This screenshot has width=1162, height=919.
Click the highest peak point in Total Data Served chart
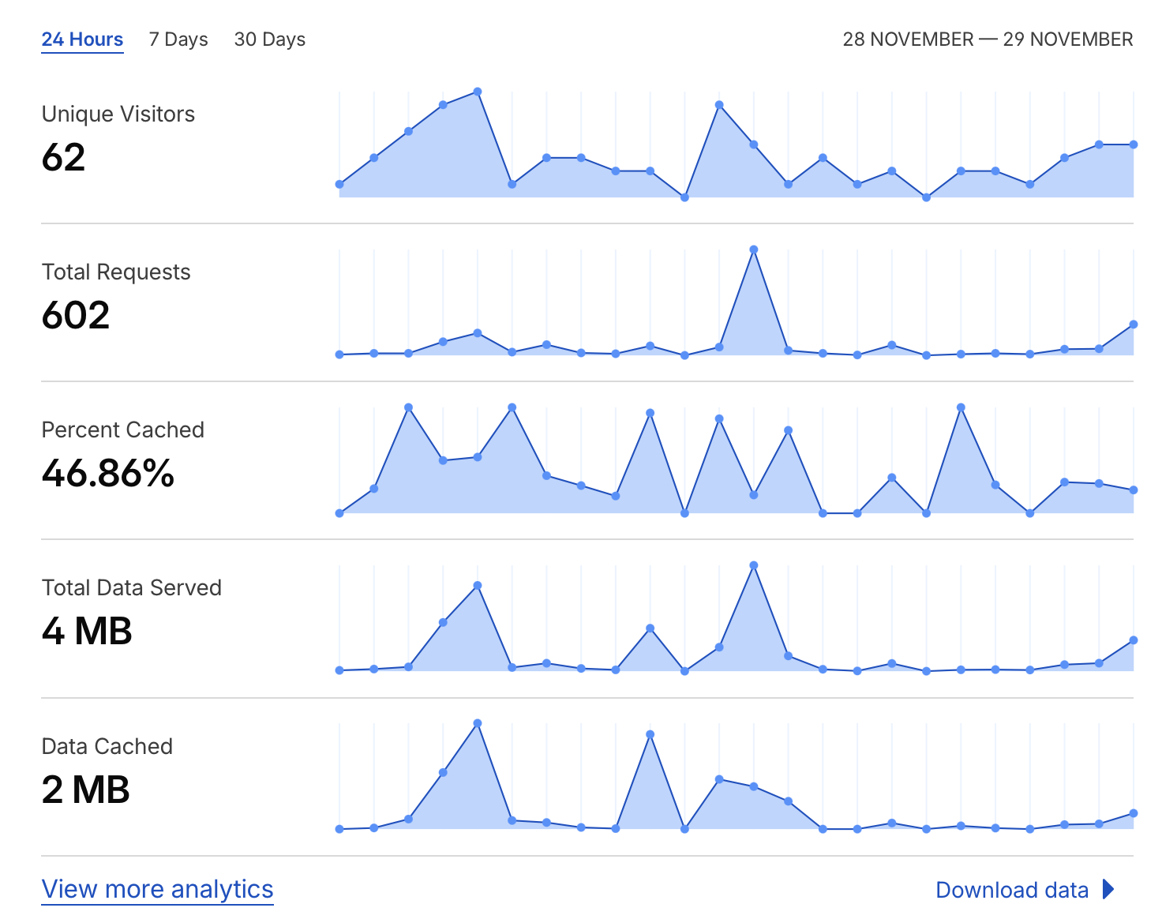[754, 565]
